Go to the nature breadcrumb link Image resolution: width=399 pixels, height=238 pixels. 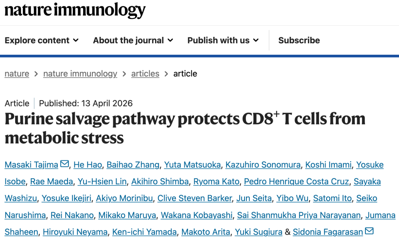tap(17, 74)
